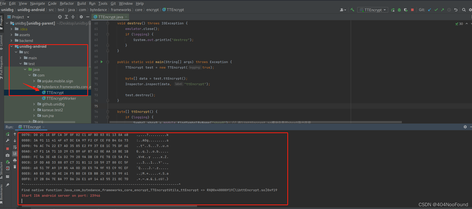Expand the assets folder
Viewport: 472px width, 209px height.
tap(12, 35)
